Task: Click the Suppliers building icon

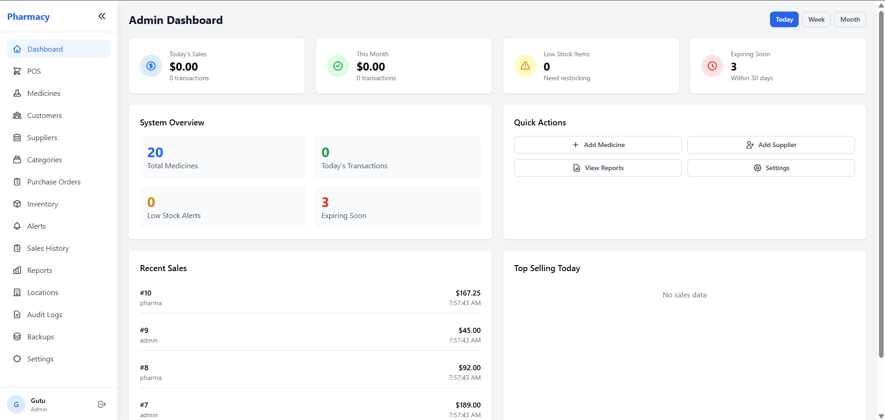Action: [17, 137]
